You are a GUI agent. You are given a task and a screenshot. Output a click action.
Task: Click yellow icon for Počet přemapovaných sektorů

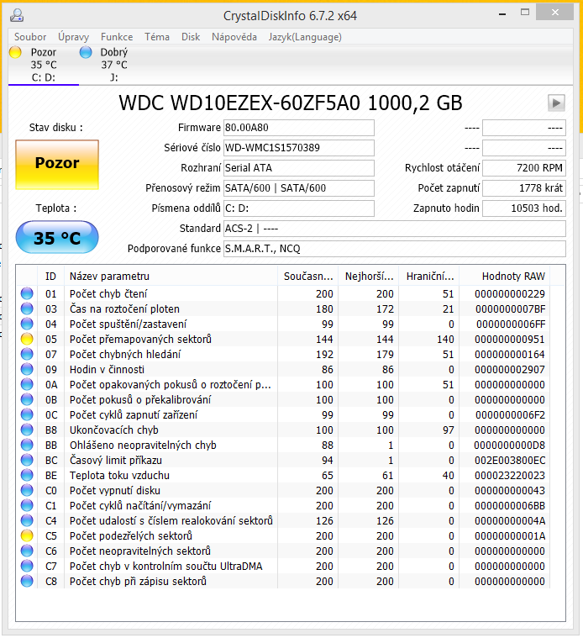(27, 339)
